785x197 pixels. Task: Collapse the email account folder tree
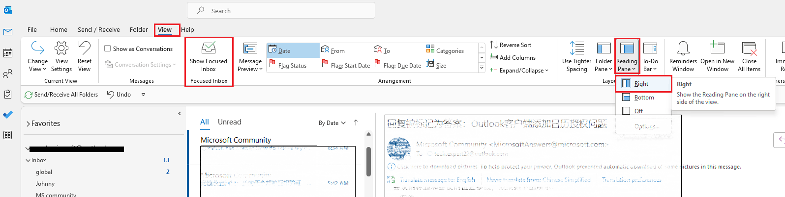(27, 148)
